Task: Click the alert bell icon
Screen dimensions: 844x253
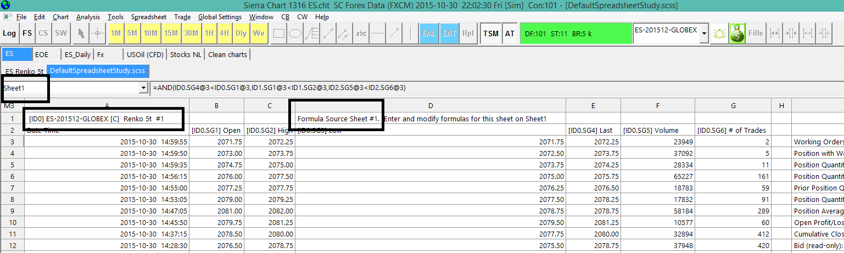Action: click(x=719, y=33)
